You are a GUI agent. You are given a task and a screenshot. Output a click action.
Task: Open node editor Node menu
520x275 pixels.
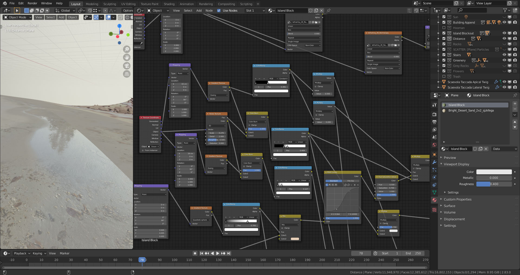tap(209, 11)
